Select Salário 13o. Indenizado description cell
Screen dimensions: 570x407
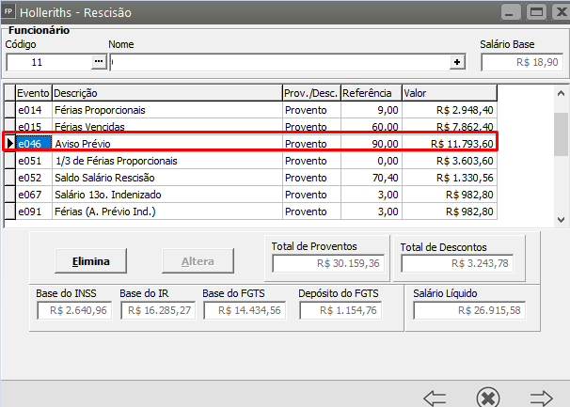167,195
